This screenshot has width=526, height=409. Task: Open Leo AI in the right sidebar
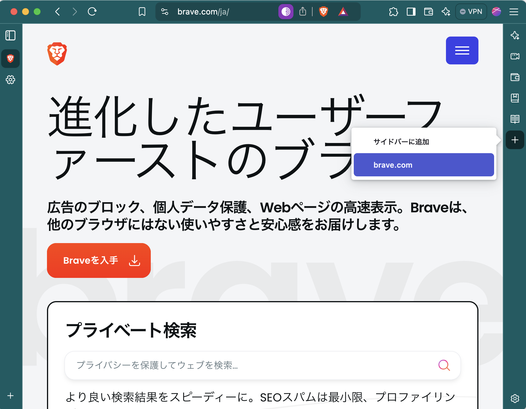(515, 35)
